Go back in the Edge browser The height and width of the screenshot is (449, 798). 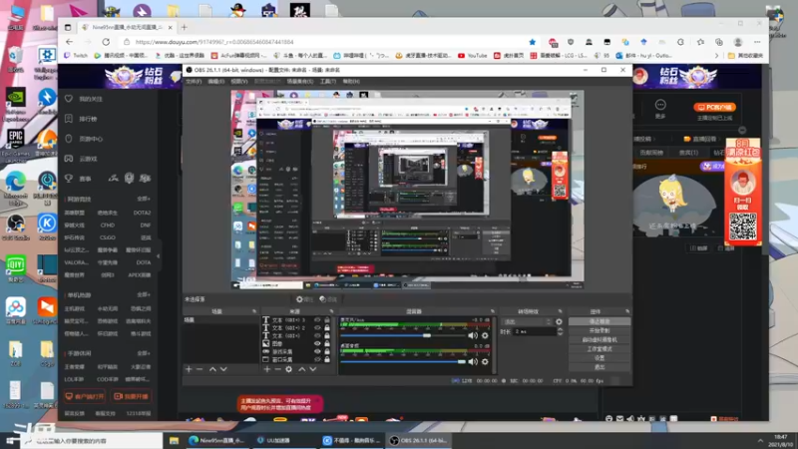(69, 42)
